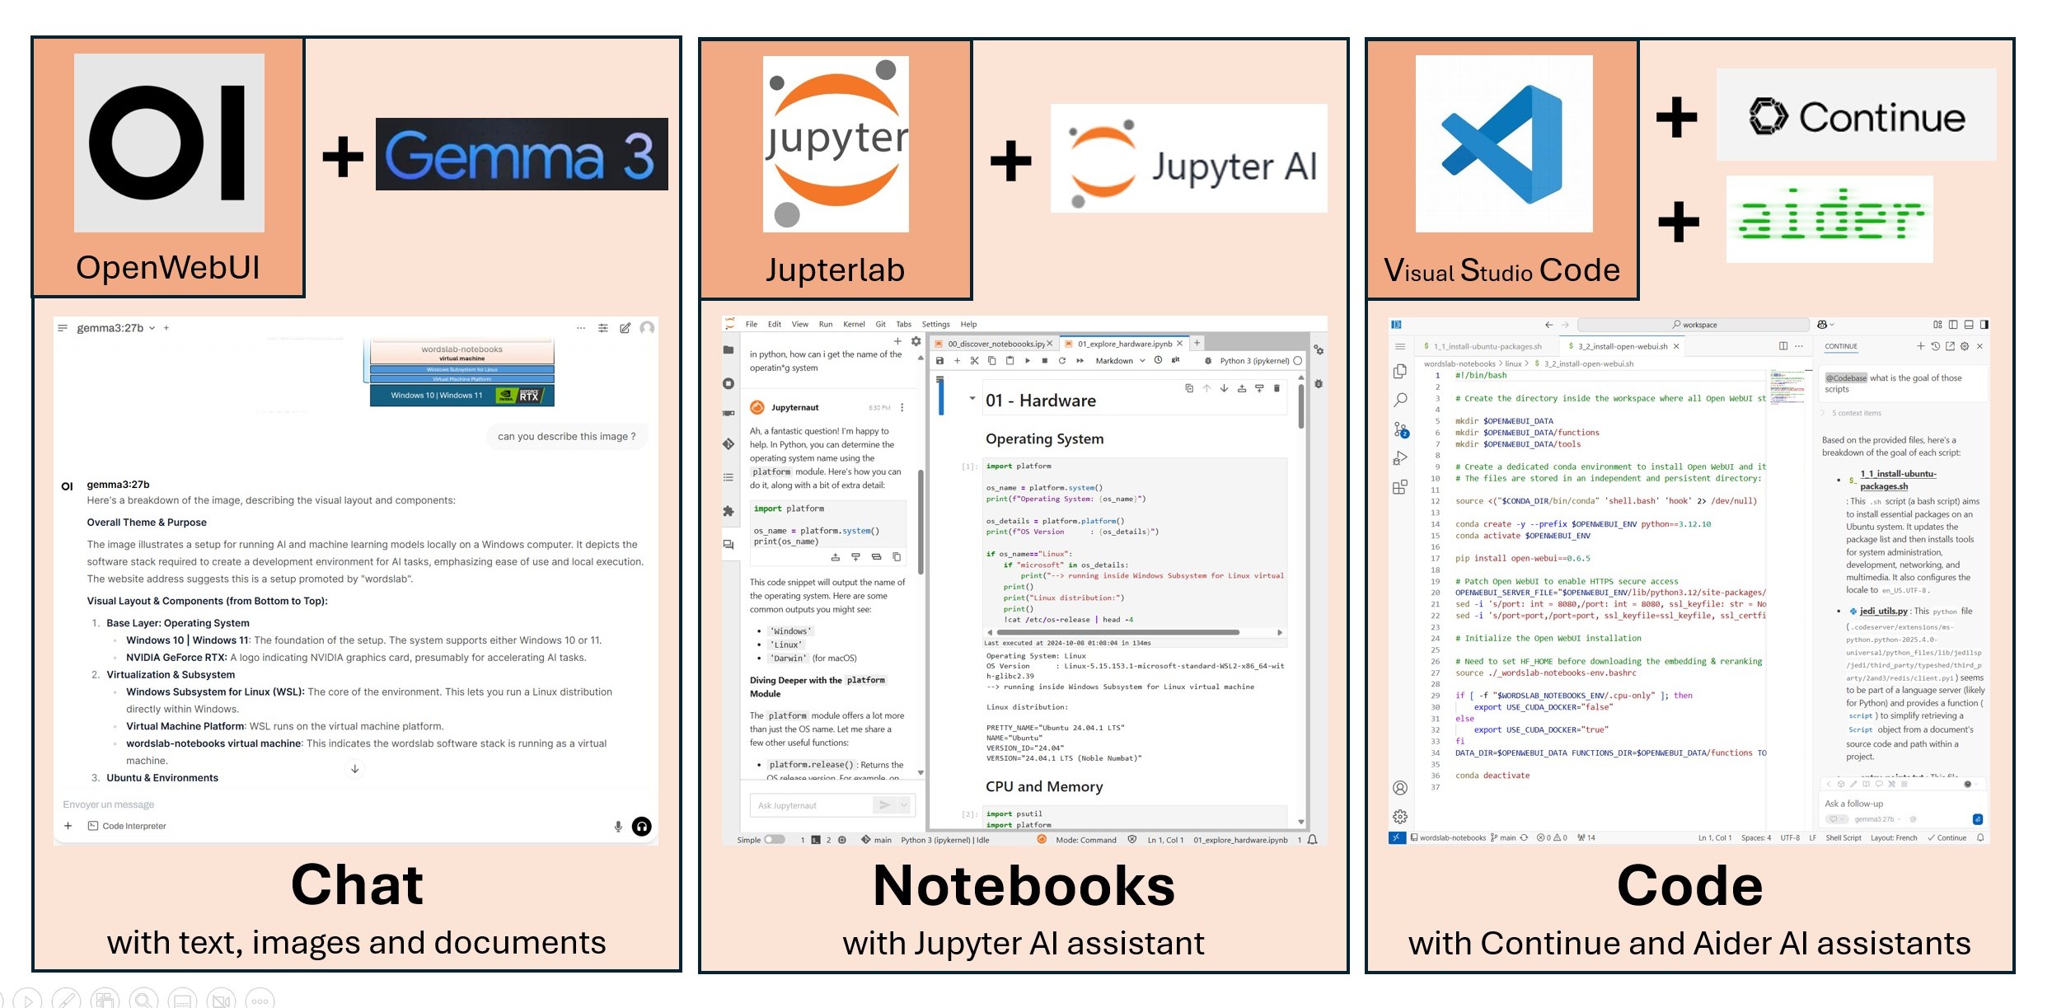
Task: Open the Kernel menu in JupyterLab
Action: point(853,324)
